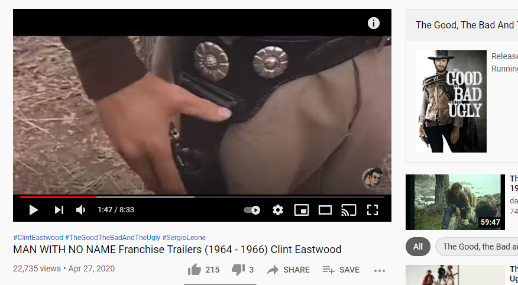Cast video to a TV
Image resolution: width=518 pixels, height=285 pixels.
click(348, 210)
